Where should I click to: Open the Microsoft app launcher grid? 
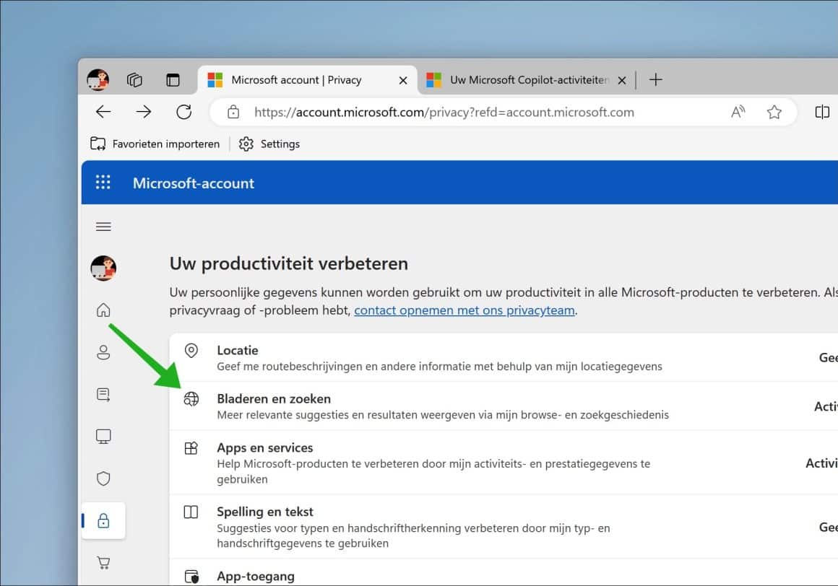(x=103, y=183)
